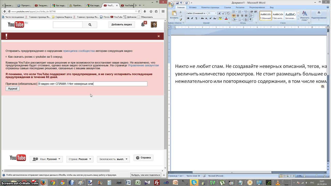Expand the Редактирование group dropdown
The width and height of the screenshot is (331, 186).
(x=319, y=16)
